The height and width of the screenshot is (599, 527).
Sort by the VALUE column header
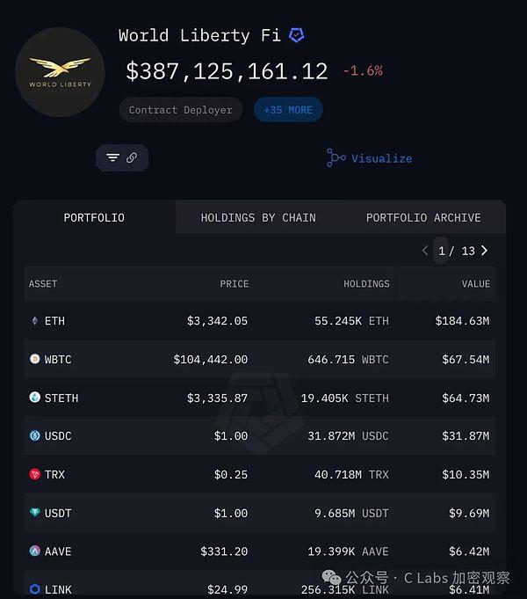pos(475,283)
